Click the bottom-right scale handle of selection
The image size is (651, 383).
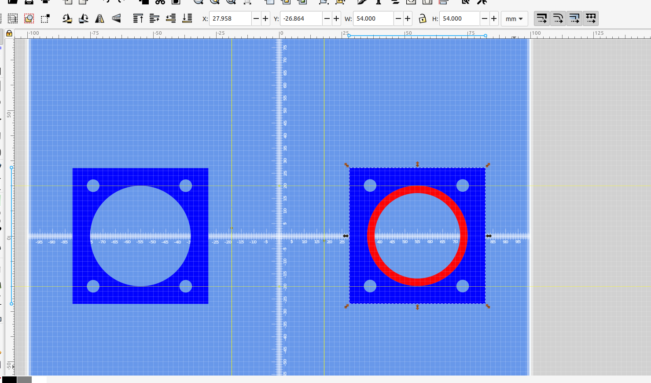tap(488, 306)
